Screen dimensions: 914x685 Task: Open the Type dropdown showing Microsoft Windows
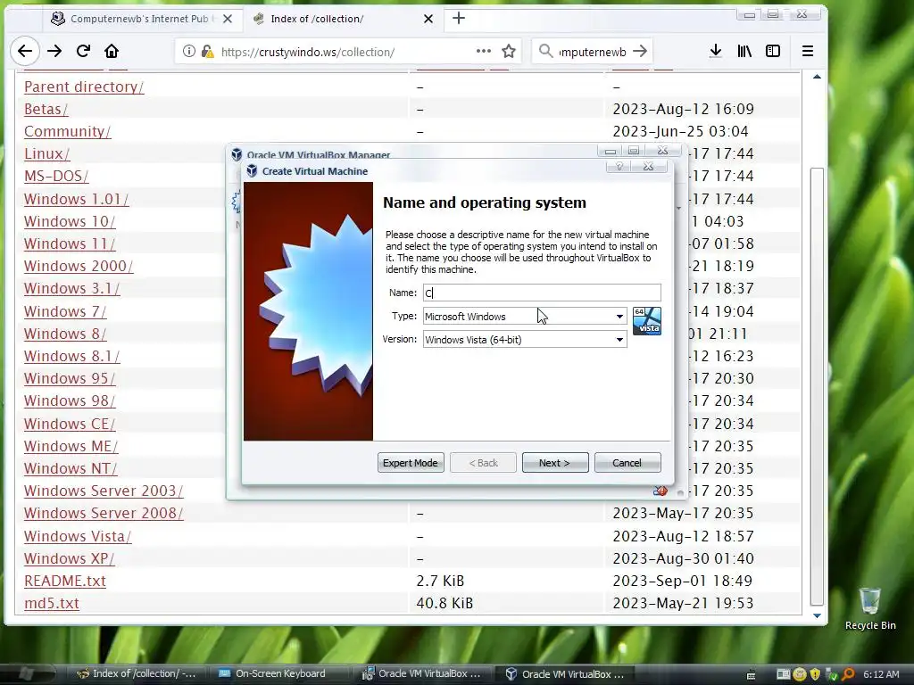click(525, 317)
